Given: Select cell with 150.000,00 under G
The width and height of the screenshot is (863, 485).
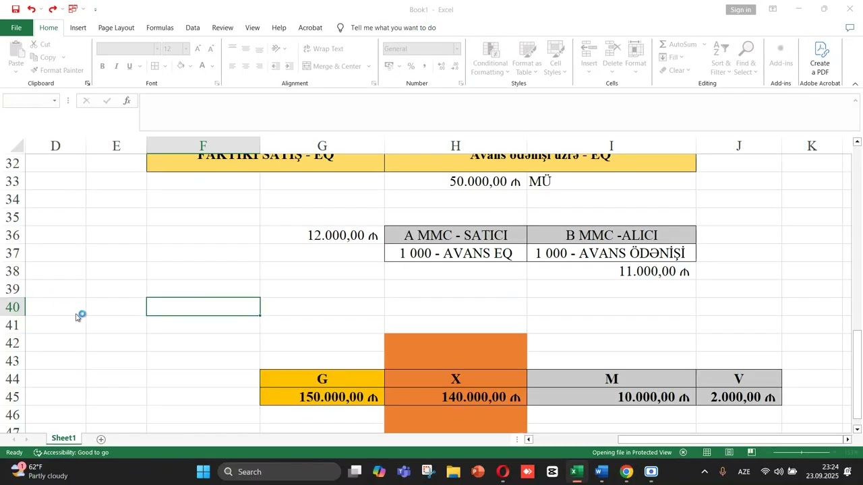Looking at the screenshot, I should pyautogui.click(x=322, y=397).
